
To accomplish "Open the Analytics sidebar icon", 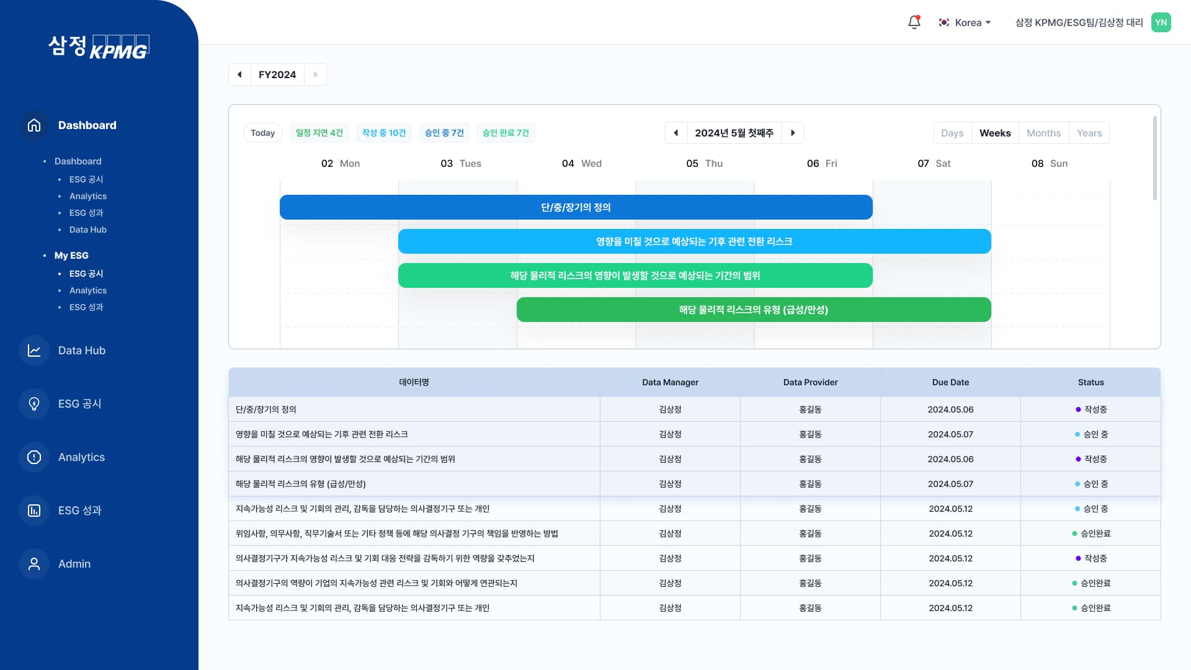I will [x=34, y=457].
